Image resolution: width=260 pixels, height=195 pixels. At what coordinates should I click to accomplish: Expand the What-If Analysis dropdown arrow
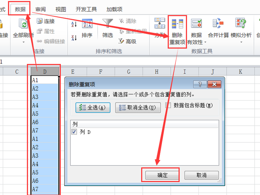(241, 42)
